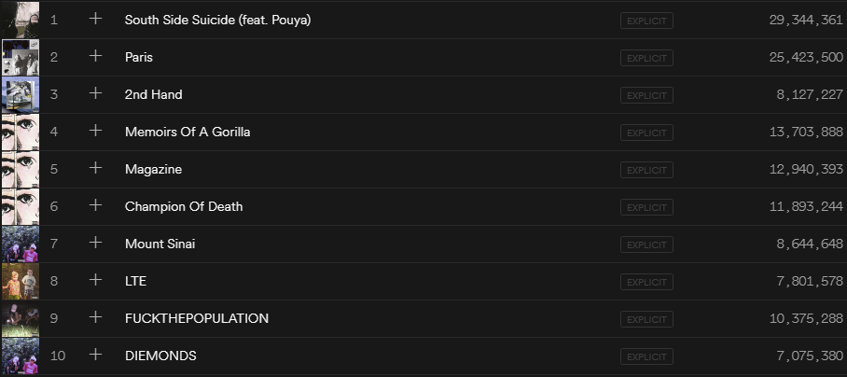This screenshot has height=377, width=847.
Task: Click the Paris album cover thumbnail
Action: (x=20, y=57)
